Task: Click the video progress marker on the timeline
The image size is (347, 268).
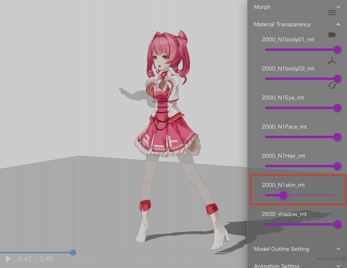Action: coord(73,252)
